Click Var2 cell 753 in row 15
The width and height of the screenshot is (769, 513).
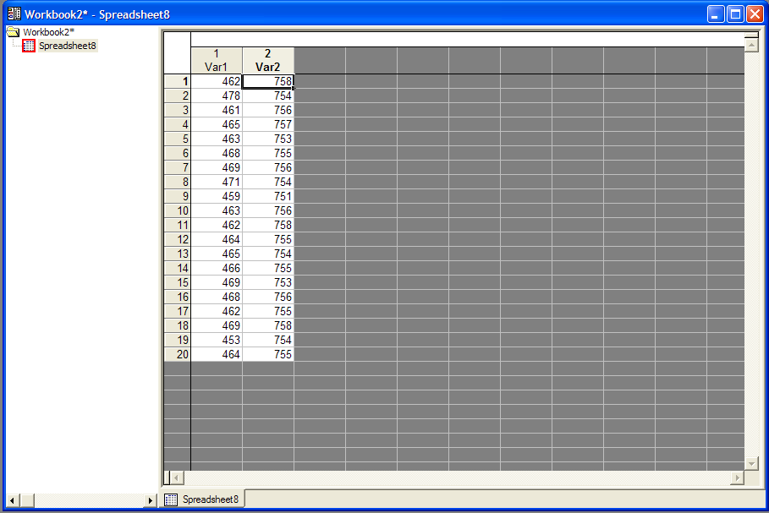tap(268, 283)
